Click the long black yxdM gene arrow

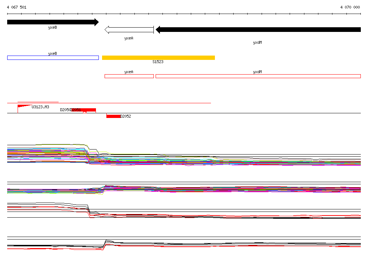pyautogui.click(x=258, y=30)
